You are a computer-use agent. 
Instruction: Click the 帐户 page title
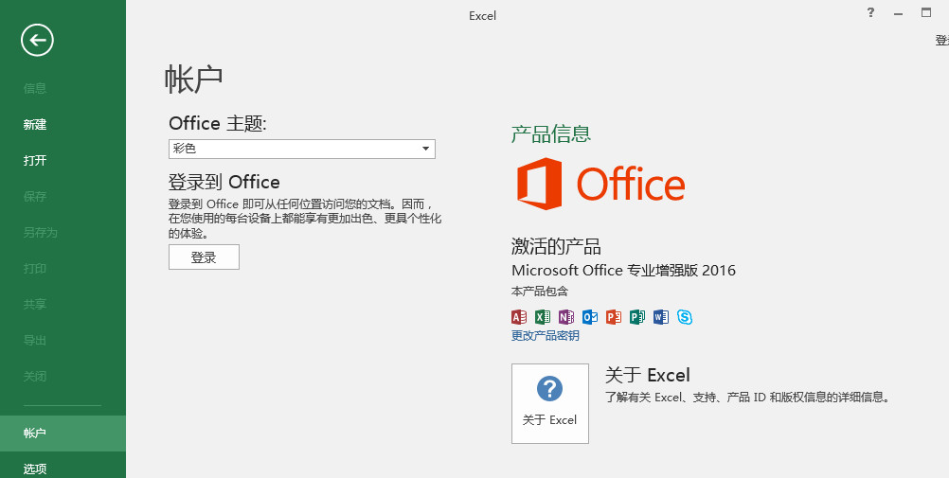[193, 80]
